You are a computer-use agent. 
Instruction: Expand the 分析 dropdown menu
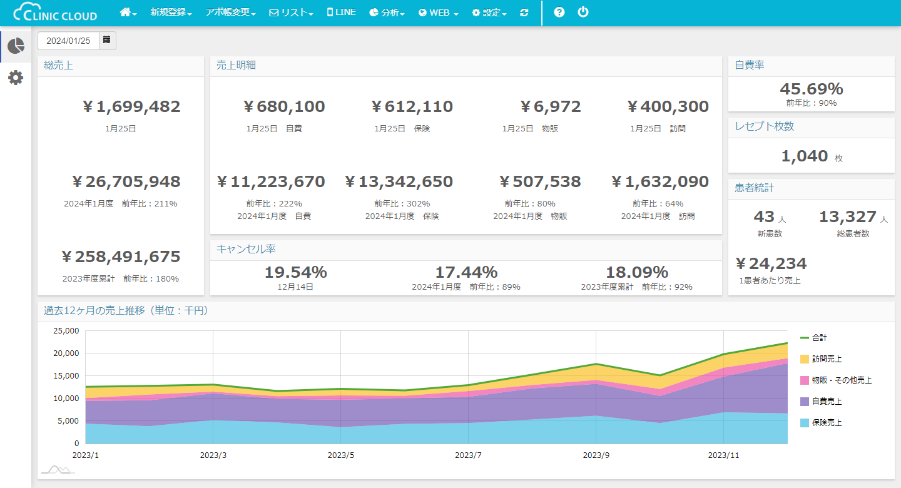387,13
